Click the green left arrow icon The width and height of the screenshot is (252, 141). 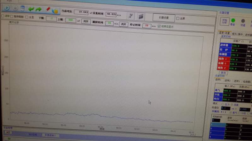[x=31, y=9]
